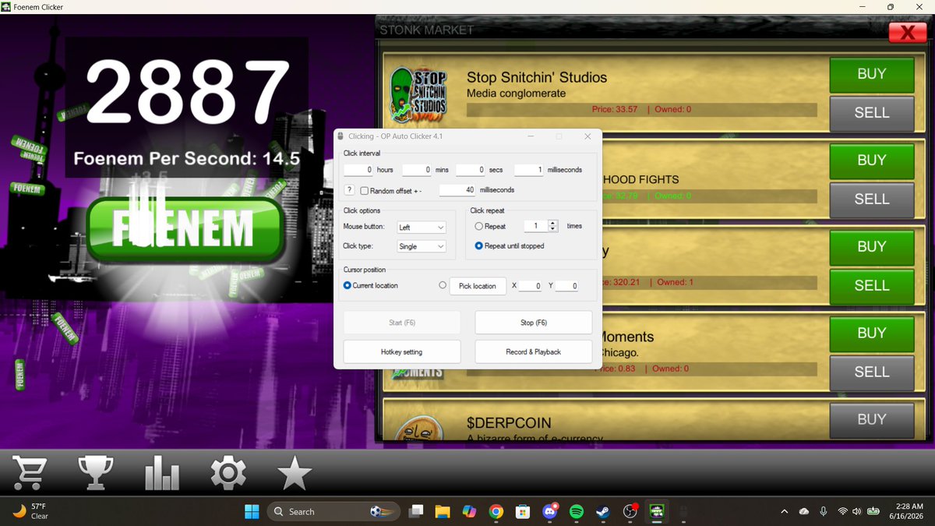Select Current location radio button

point(348,285)
